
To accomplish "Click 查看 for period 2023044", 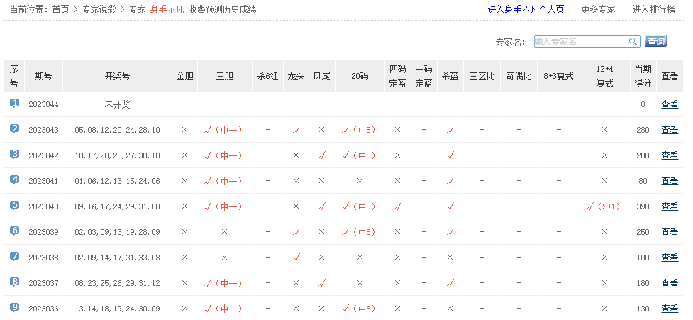I will (670, 104).
